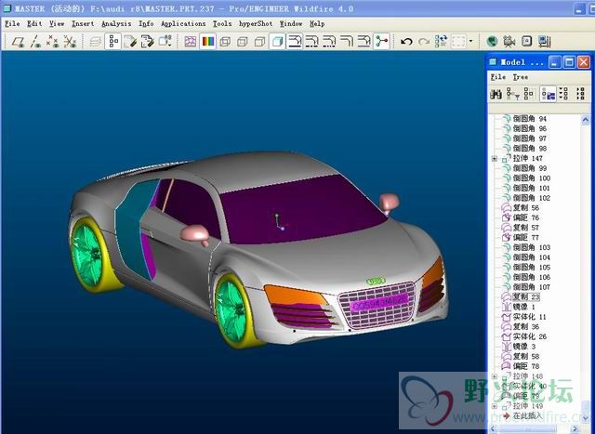
Task: Toggle the model tree display icon in main toolbar
Action: [113, 41]
